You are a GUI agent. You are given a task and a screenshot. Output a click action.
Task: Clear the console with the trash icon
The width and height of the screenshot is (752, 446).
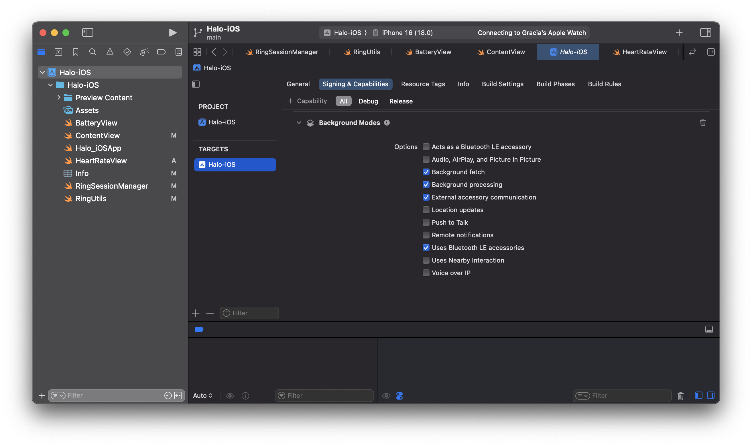(x=681, y=396)
